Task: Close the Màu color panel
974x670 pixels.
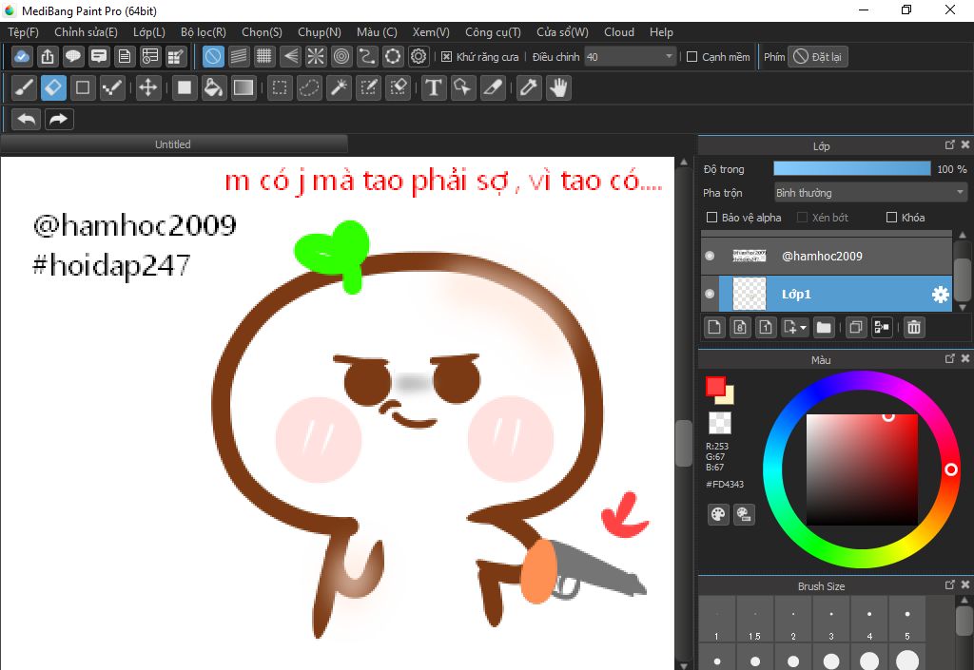Action: click(965, 358)
